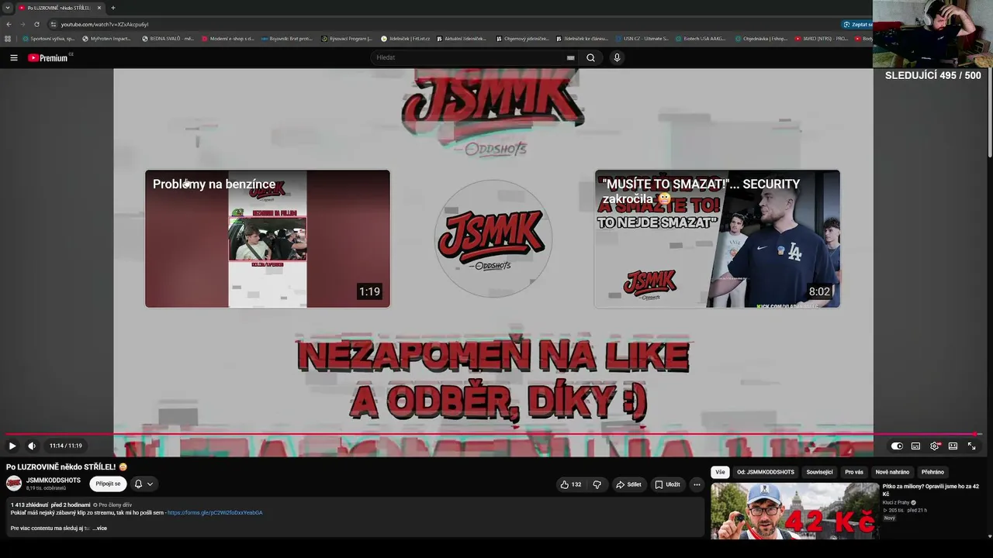The image size is (993, 558).
Task: Open Rýsovací Program bookmark
Action: pyautogui.click(x=347, y=39)
